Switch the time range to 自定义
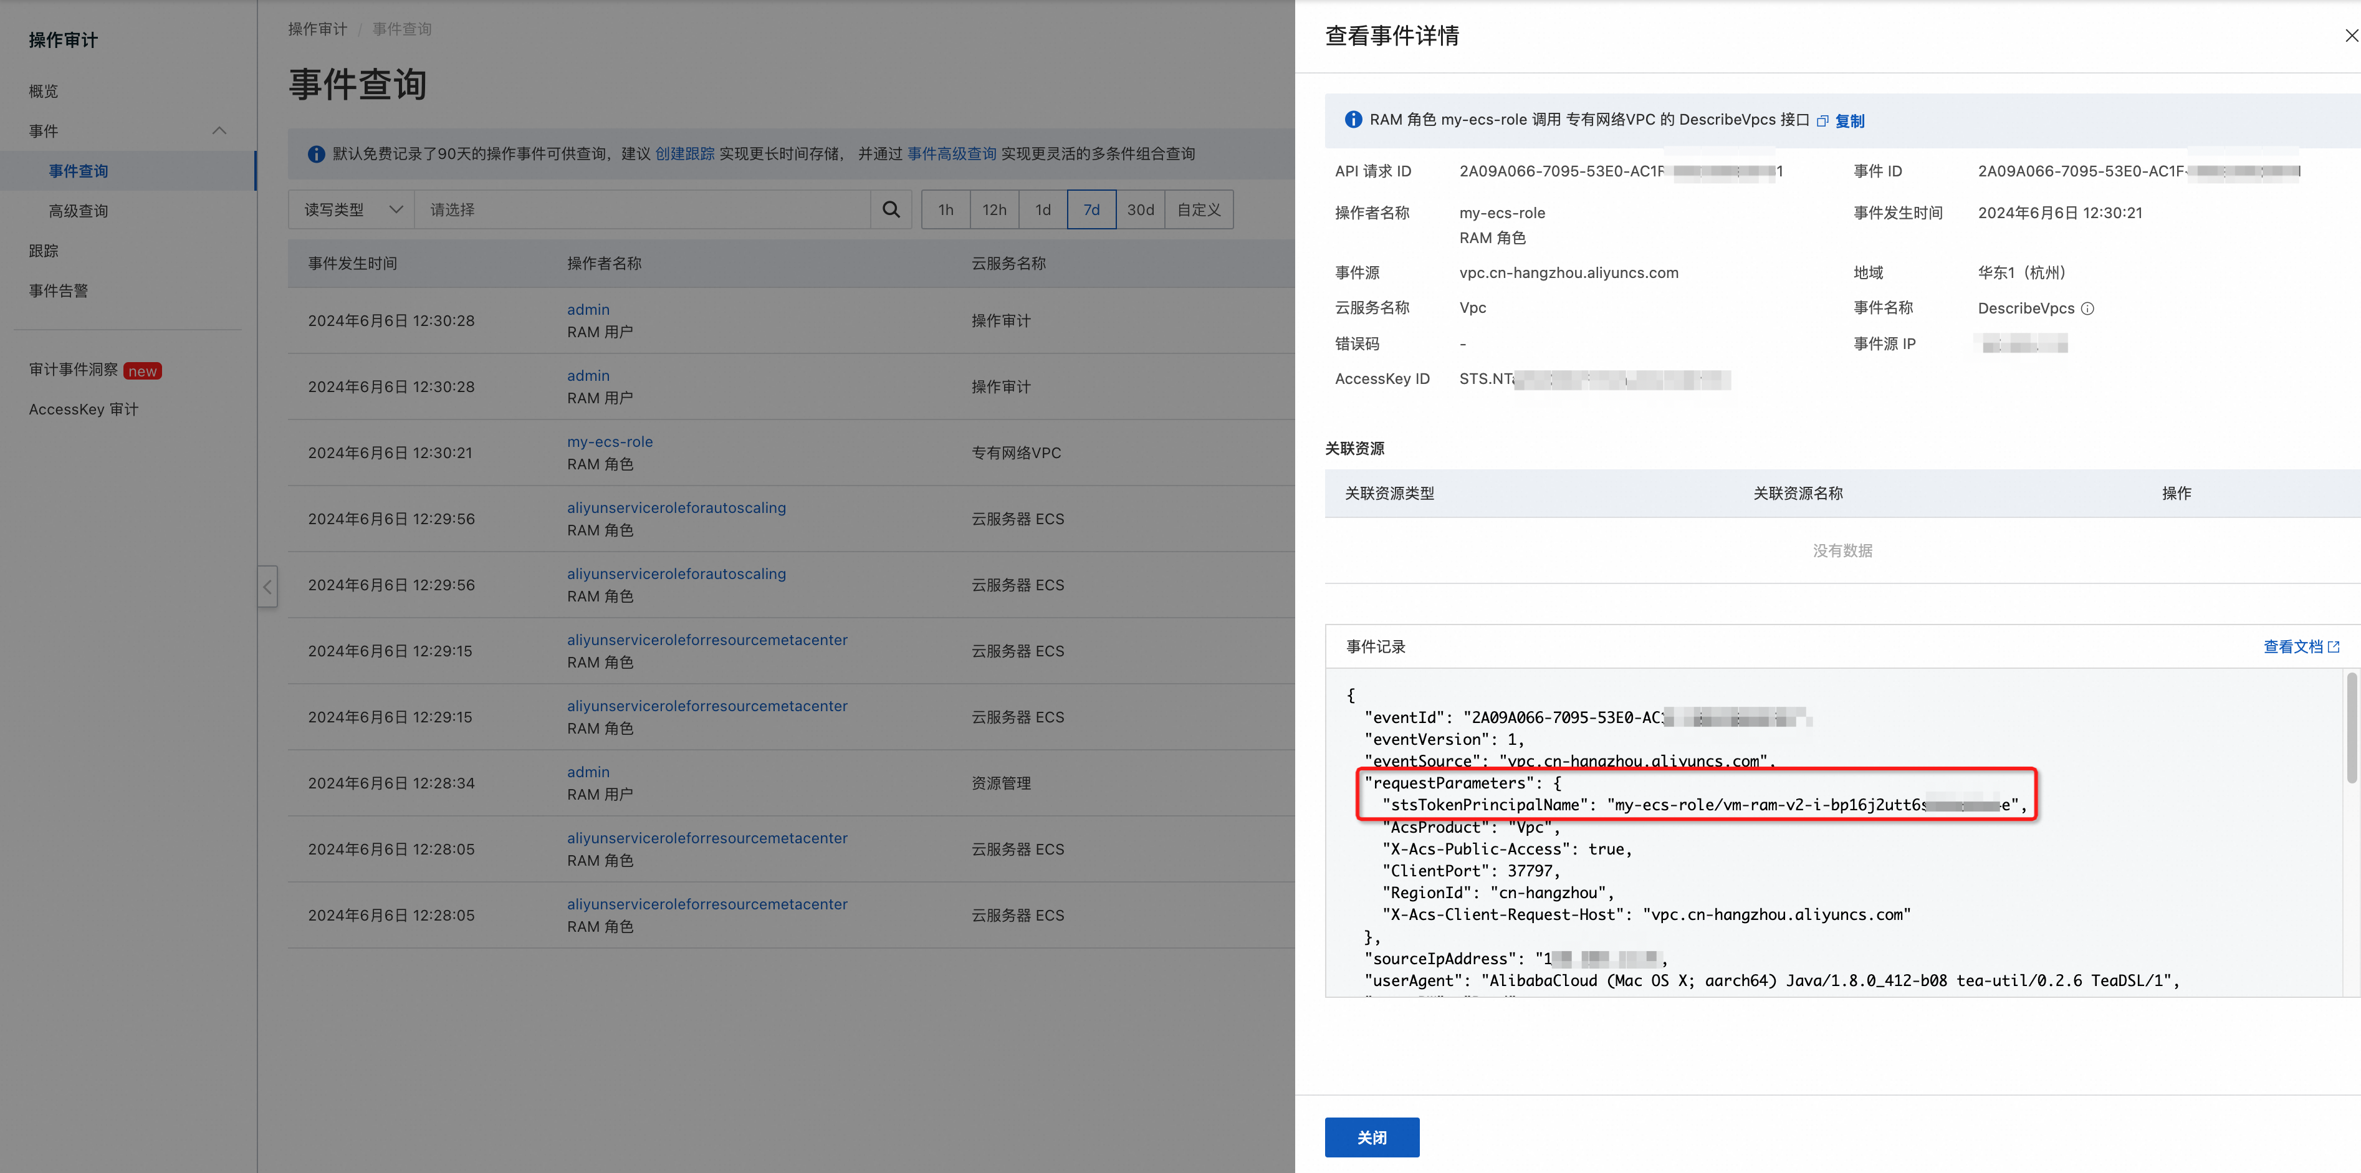The width and height of the screenshot is (2361, 1173). pyautogui.click(x=1198, y=210)
